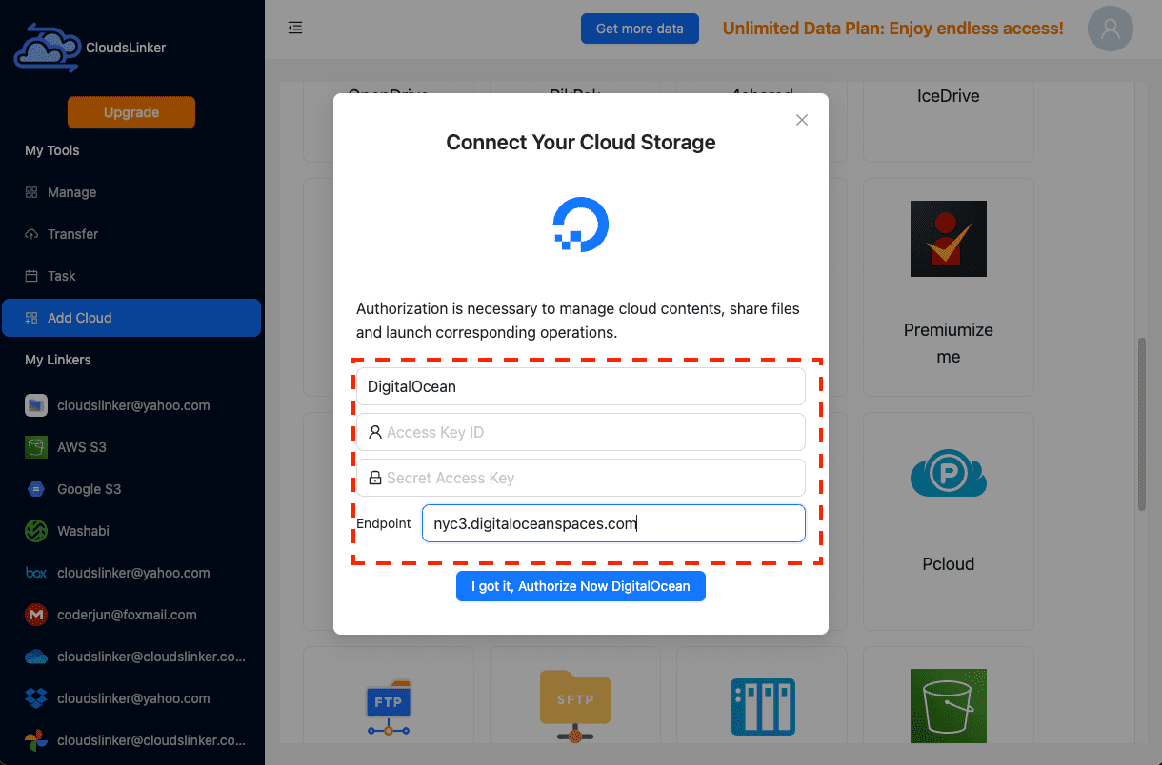The image size is (1162, 765).
Task: Choose the SFTP folder icon
Action: pyautogui.click(x=575, y=707)
